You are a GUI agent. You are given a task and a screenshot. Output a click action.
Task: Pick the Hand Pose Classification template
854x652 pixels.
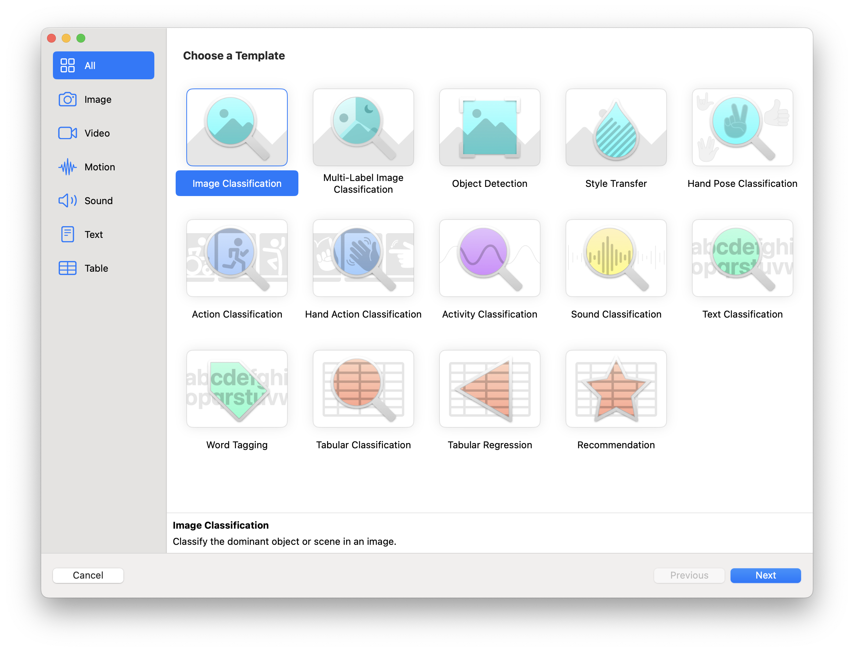click(742, 127)
